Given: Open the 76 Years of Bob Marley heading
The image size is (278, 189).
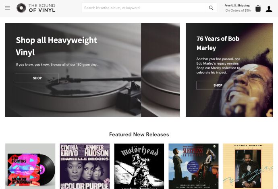Looking at the screenshot, I should click(x=218, y=43).
